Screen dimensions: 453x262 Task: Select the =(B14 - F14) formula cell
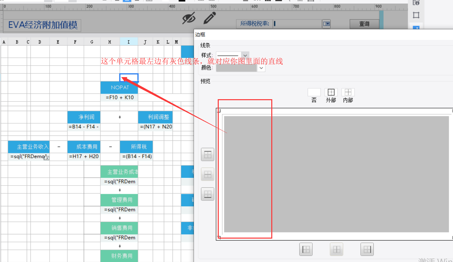(136, 157)
